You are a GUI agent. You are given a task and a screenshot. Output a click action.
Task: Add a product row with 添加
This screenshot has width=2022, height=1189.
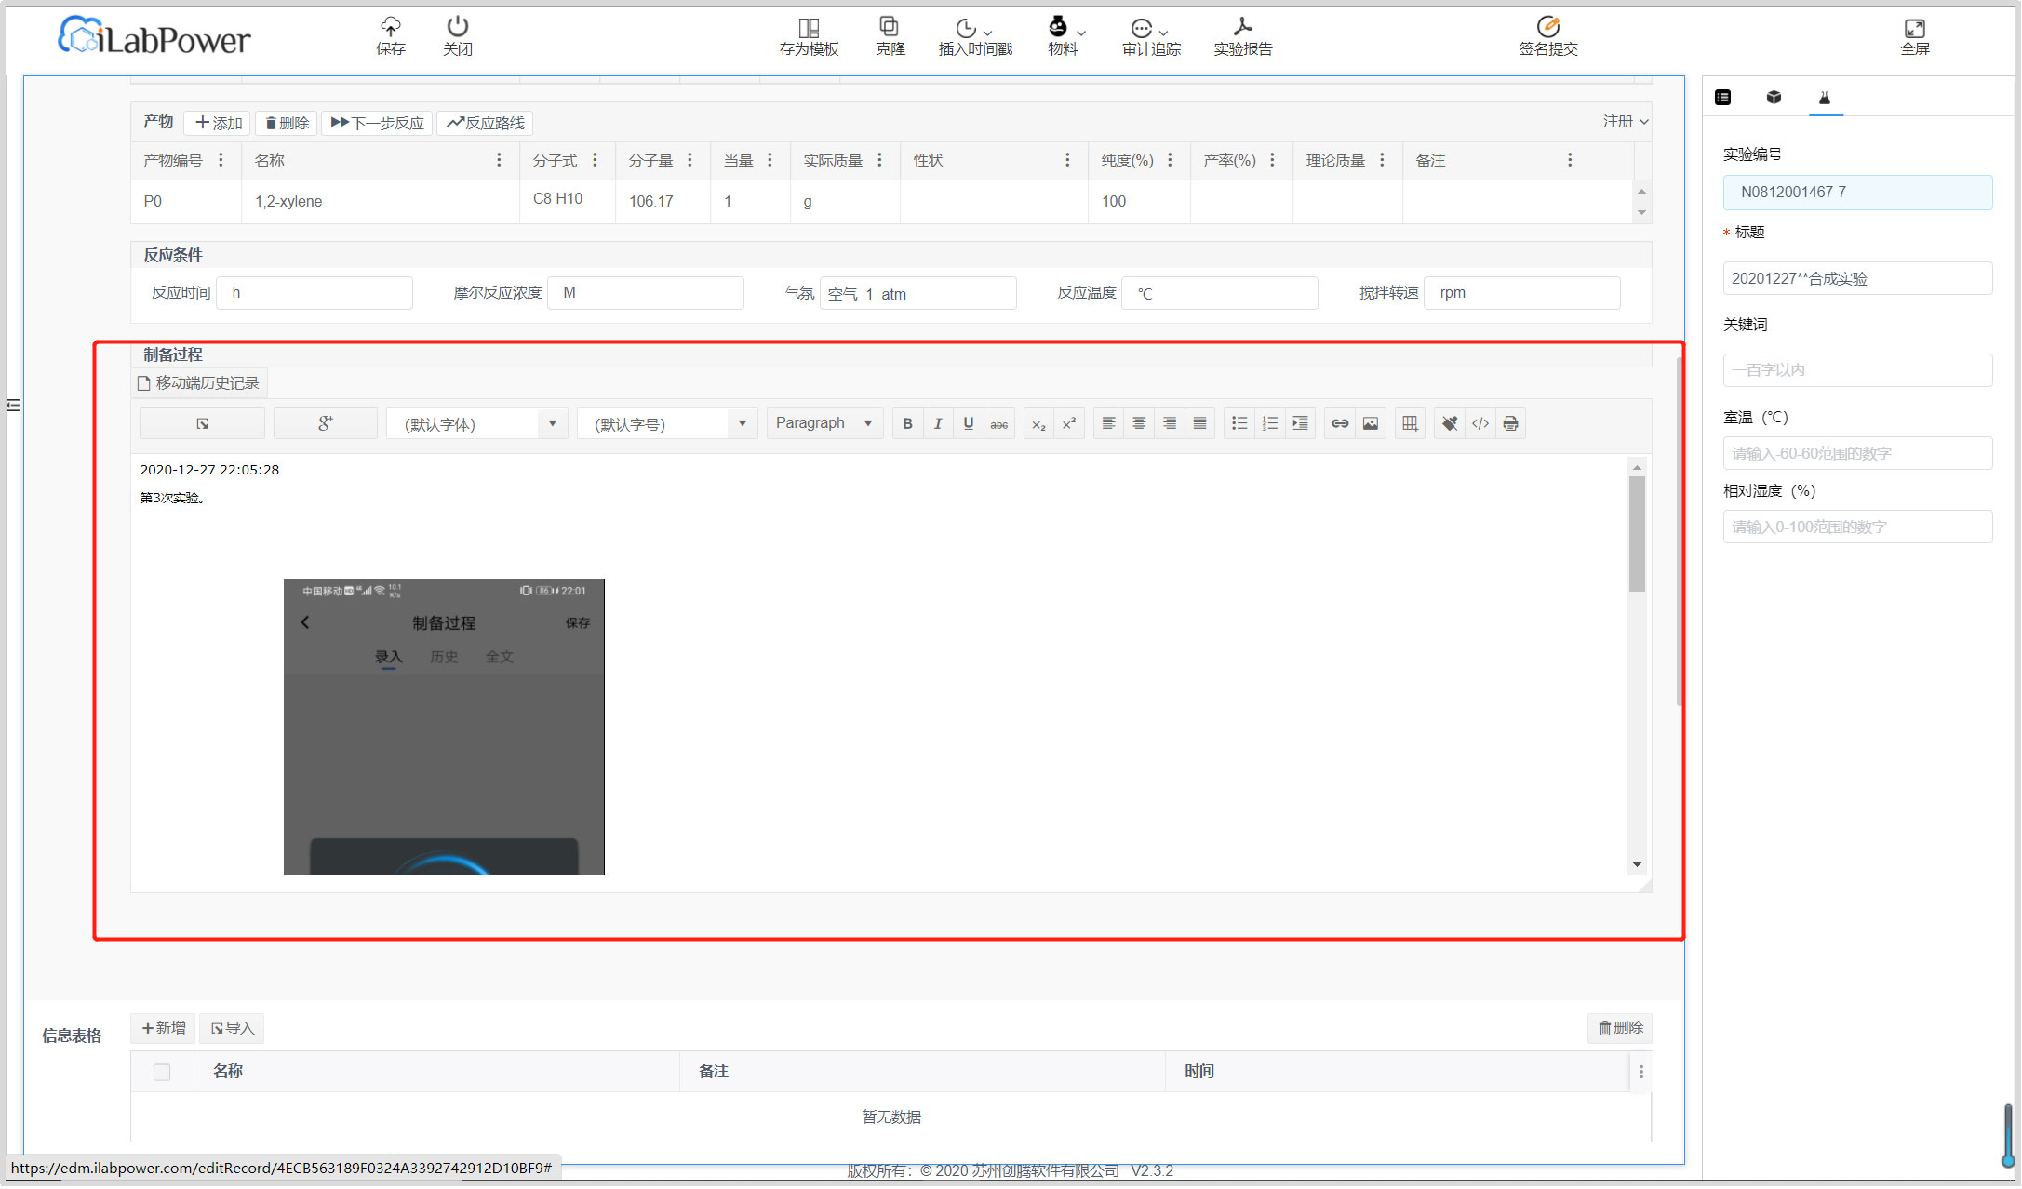218,123
